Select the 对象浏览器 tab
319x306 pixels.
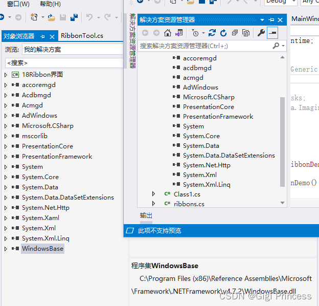click(x=19, y=36)
